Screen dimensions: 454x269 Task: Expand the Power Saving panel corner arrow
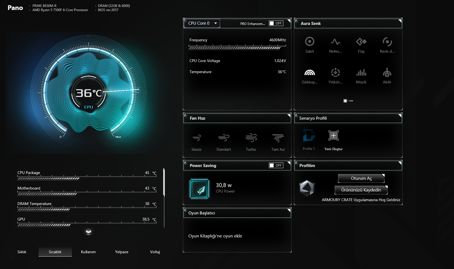(x=289, y=163)
